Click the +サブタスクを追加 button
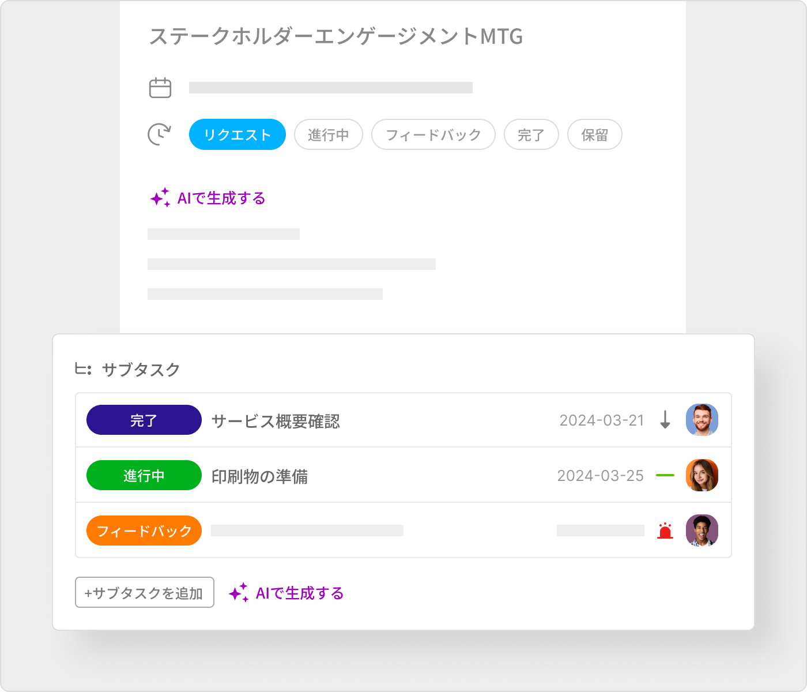Image resolution: width=807 pixels, height=692 pixels. [145, 592]
